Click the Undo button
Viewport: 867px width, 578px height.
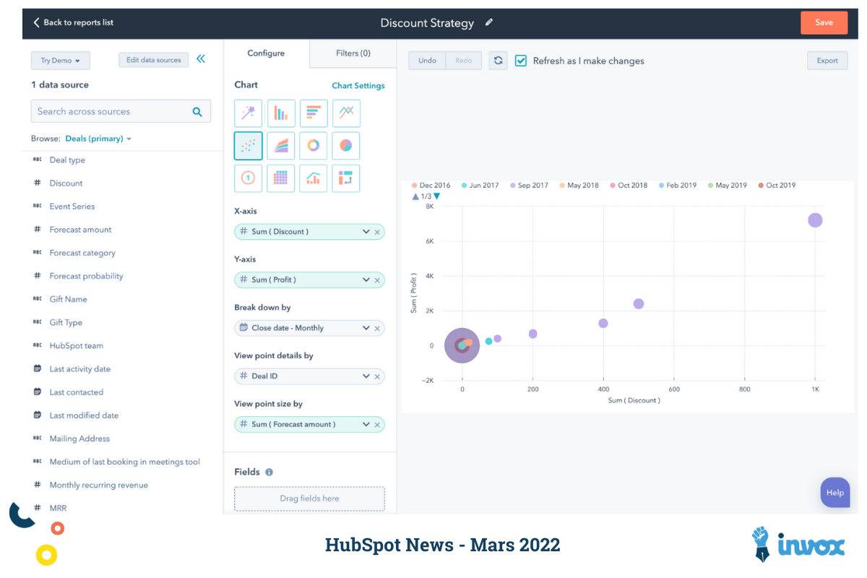(x=427, y=61)
